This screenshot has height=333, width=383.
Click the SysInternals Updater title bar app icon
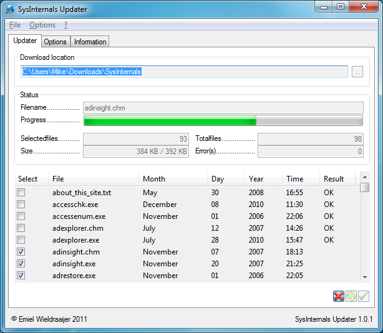click(10, 9)
